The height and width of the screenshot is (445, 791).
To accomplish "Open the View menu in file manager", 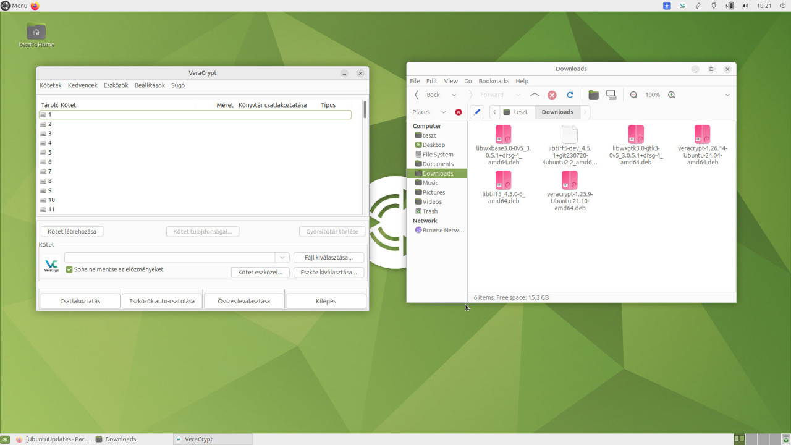I will (451, 81).
